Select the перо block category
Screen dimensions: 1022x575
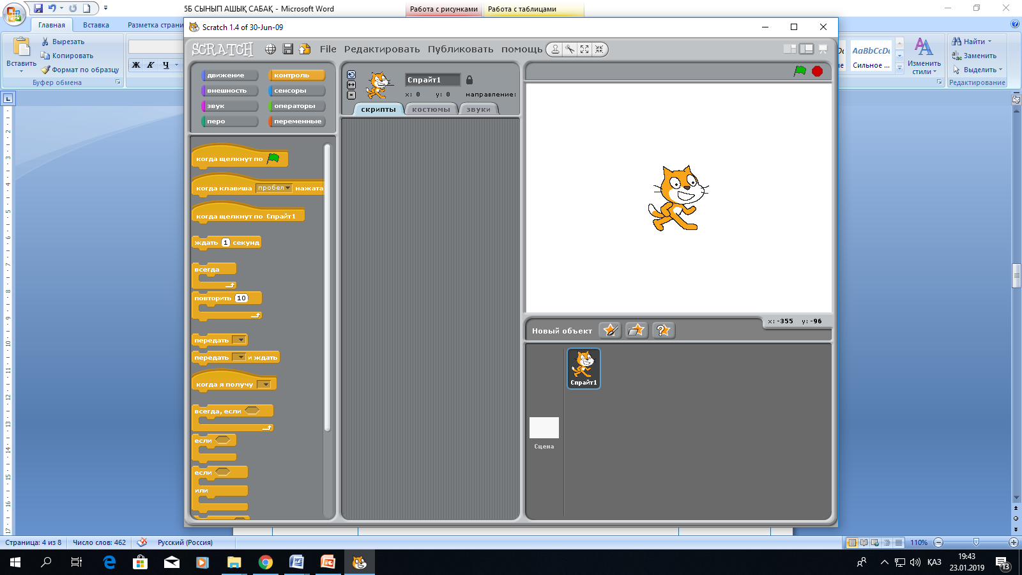point(229,121)
